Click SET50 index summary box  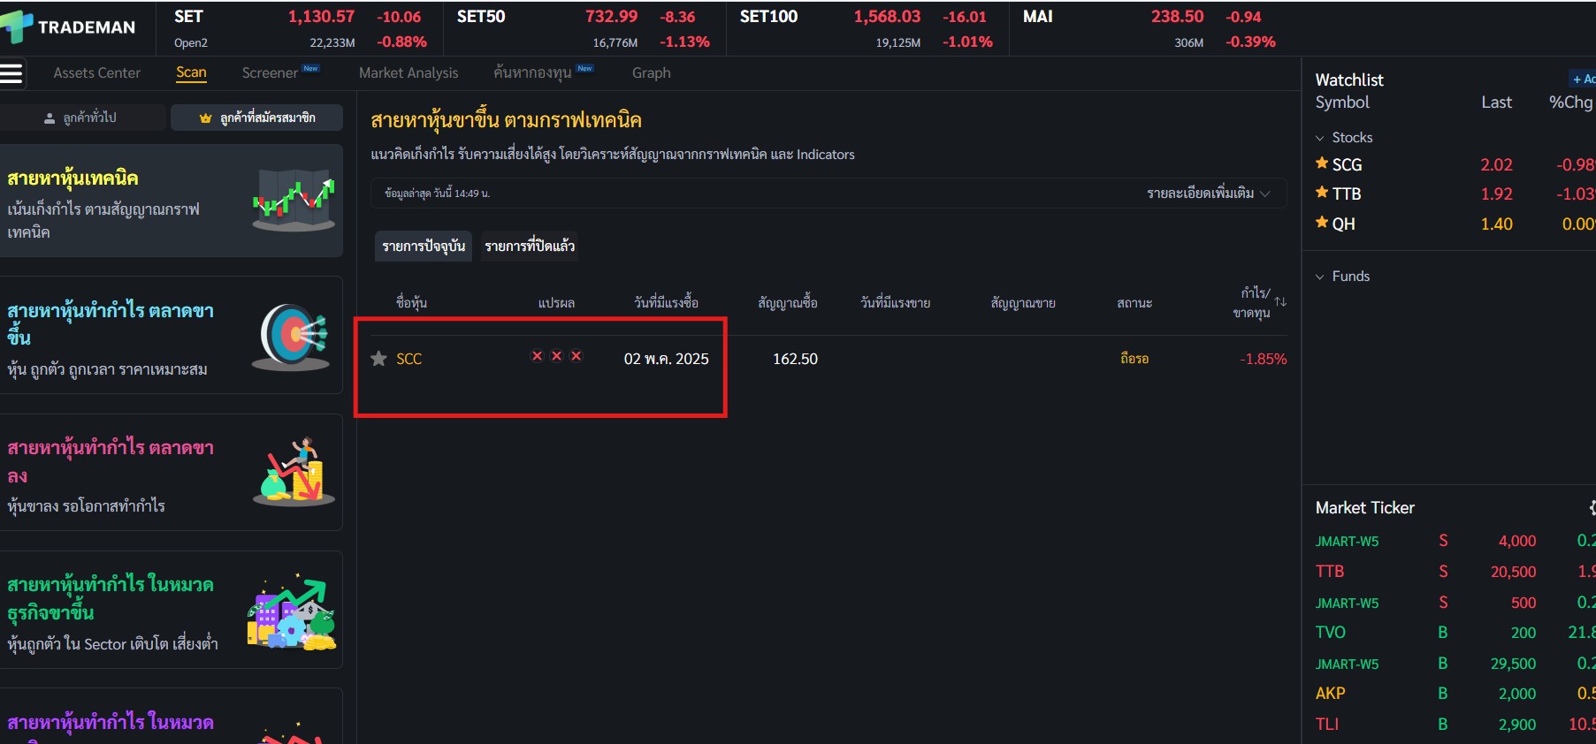click(x=584, y=29)
